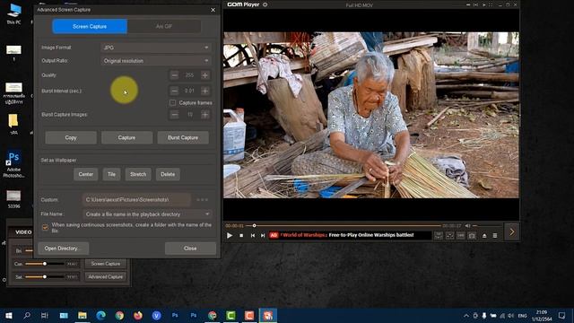
Task: Open the taskbar clock showing 21:09
Action: (x=542, y=316)
